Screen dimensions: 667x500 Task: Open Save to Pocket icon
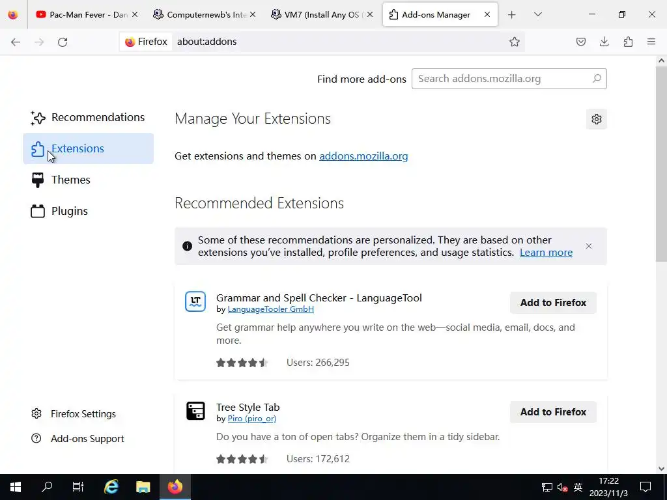[x=580, y=42]
